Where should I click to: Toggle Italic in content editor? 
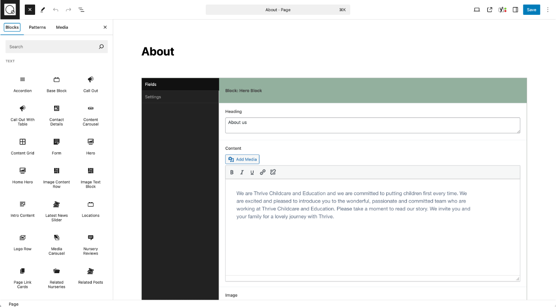pyautogui.click(x=242, y=172)
